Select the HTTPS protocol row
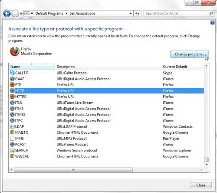The width and height of the screenshot is (217, 193). coord(107,96)
